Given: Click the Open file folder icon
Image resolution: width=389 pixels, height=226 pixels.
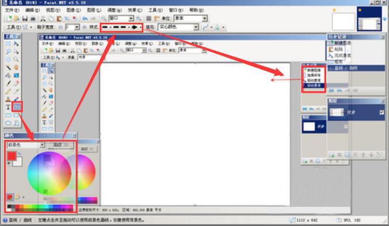Looking at the screenshot, I should [17, 18].
